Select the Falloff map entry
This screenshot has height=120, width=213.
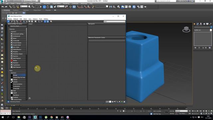pos(18,93)
